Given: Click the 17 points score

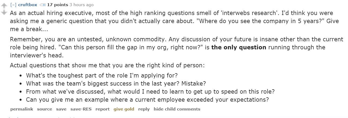Looking at the screenshot, I should 57,5.
